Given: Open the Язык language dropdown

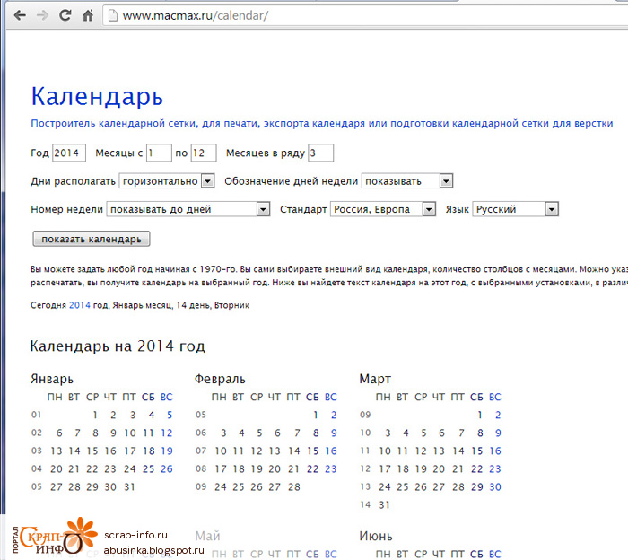Looking at the screenshot, I should pyautogui.click(x=515, y=209).
